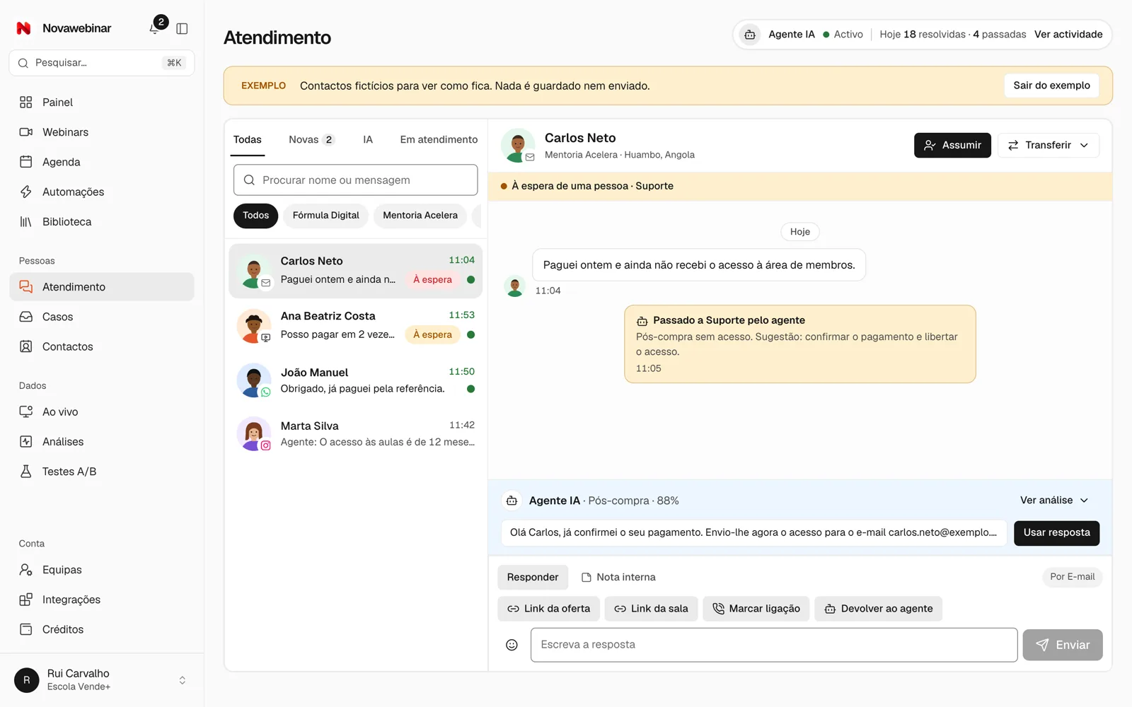Click the suggested reply text Olá Carlos

coord(753,533)
